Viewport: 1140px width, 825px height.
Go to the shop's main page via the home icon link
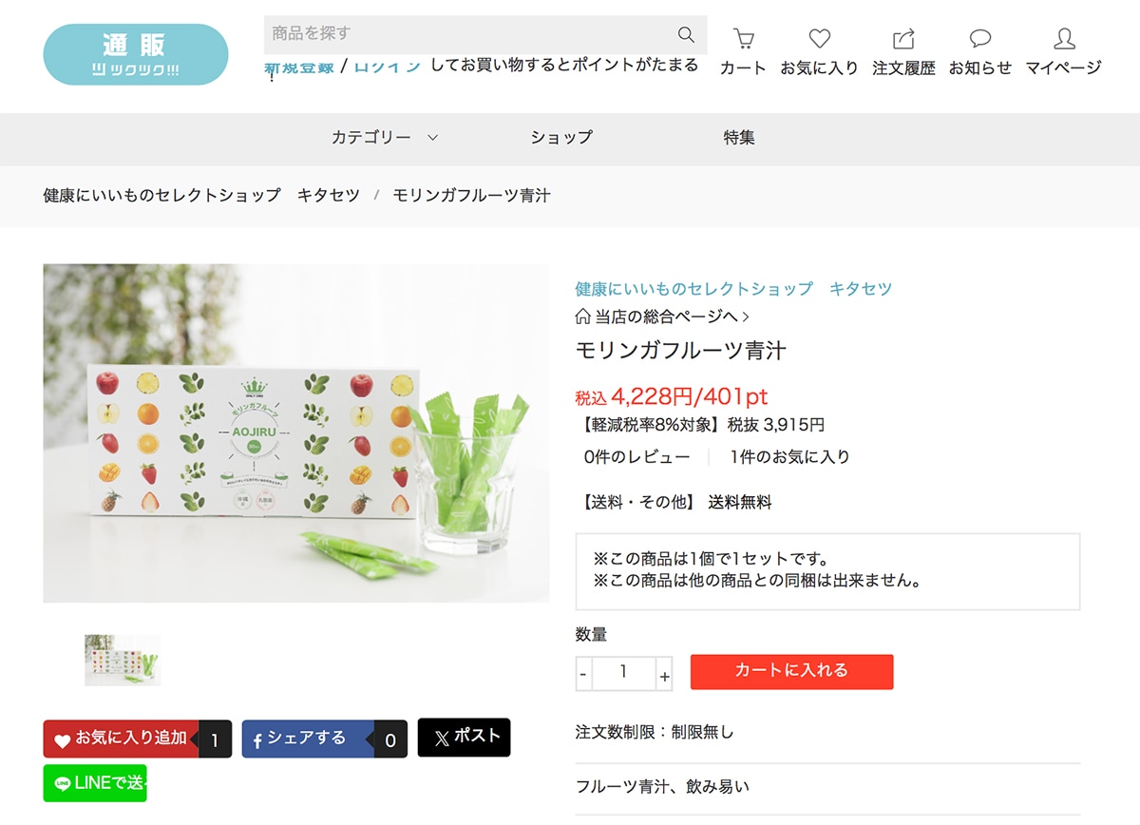coord(662,317)
